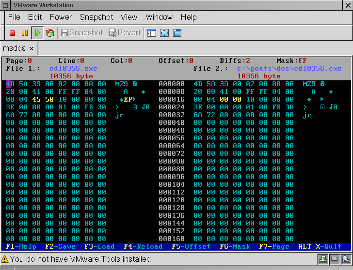Click the offset label 000160

tap(172, 239)
